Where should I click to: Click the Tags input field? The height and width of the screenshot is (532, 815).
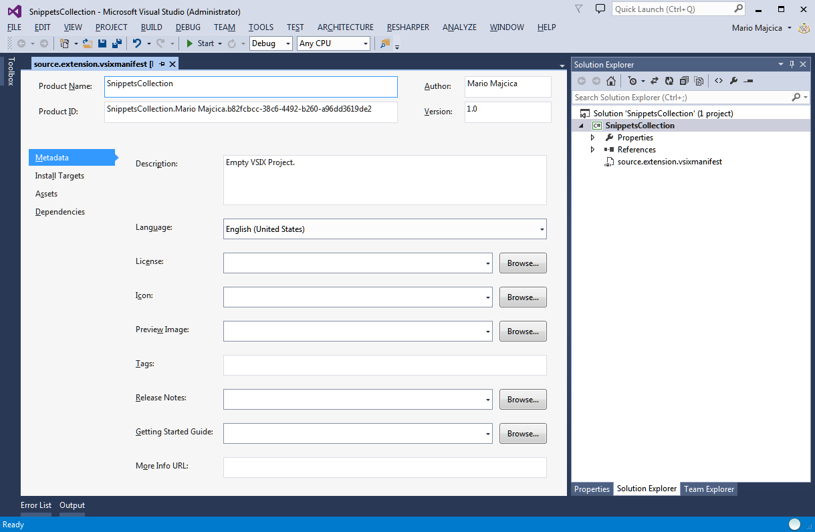[385, 366]
